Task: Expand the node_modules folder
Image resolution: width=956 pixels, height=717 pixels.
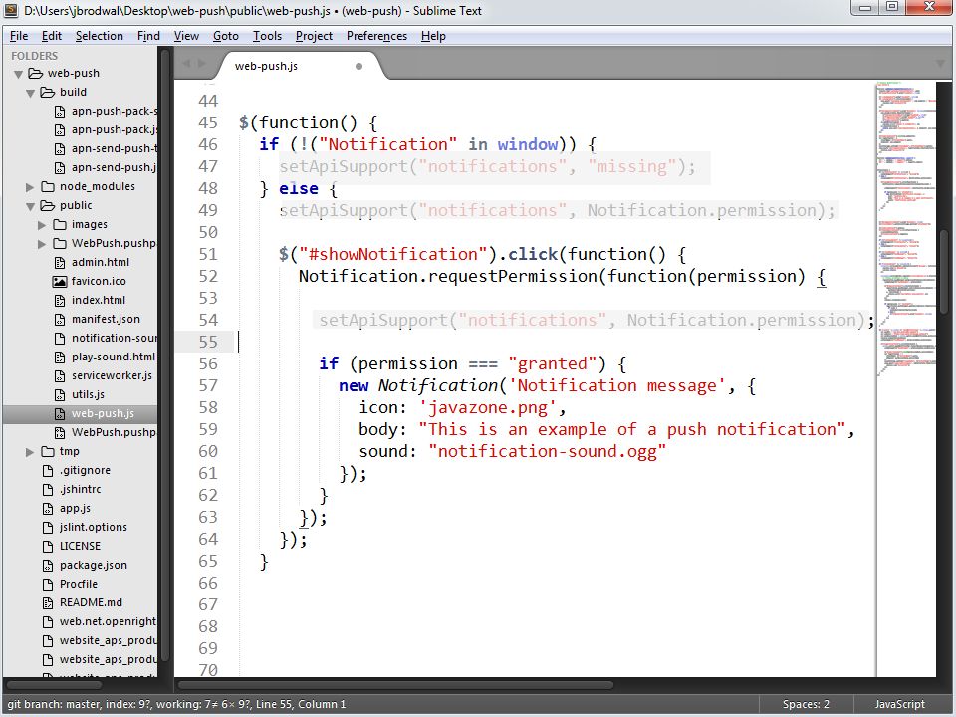Action: point(30,187)
